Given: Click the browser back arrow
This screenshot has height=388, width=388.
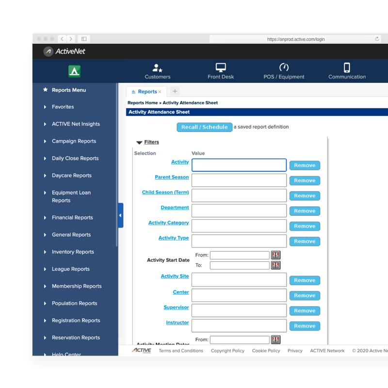Looking at the screenshot, I should point(62,39).
